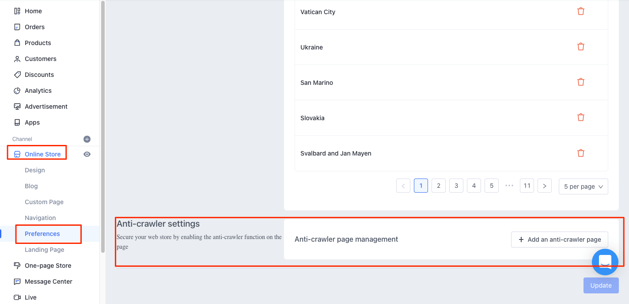Launch the Message Center
The height and width of the screenshot is (304, 629).
[49, 281]
